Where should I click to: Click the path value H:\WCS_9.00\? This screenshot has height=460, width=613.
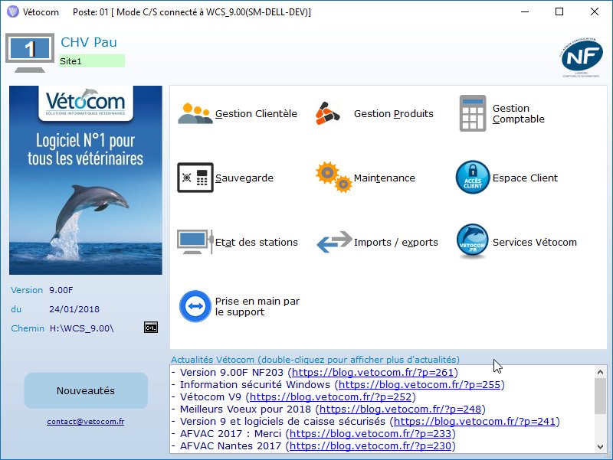point(82,328)
